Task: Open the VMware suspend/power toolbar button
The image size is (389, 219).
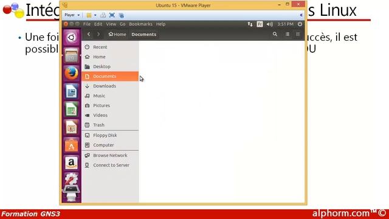Action: (x=89, y=15)
